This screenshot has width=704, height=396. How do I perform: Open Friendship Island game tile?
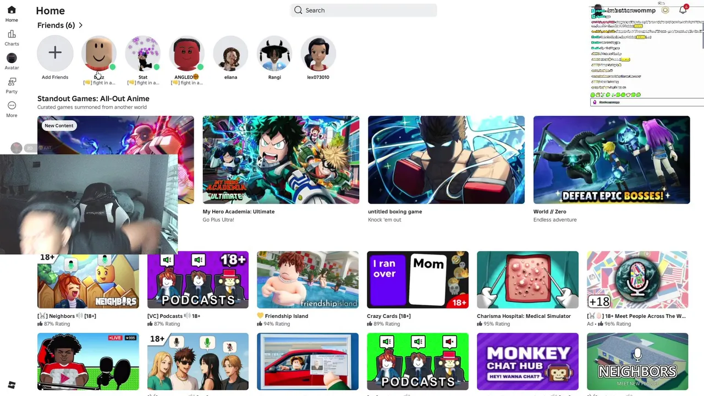tap(308, 279)
